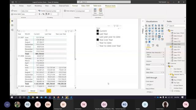Select the Python visual (Py) icon
Screen dimensions: 196x110
146,39
